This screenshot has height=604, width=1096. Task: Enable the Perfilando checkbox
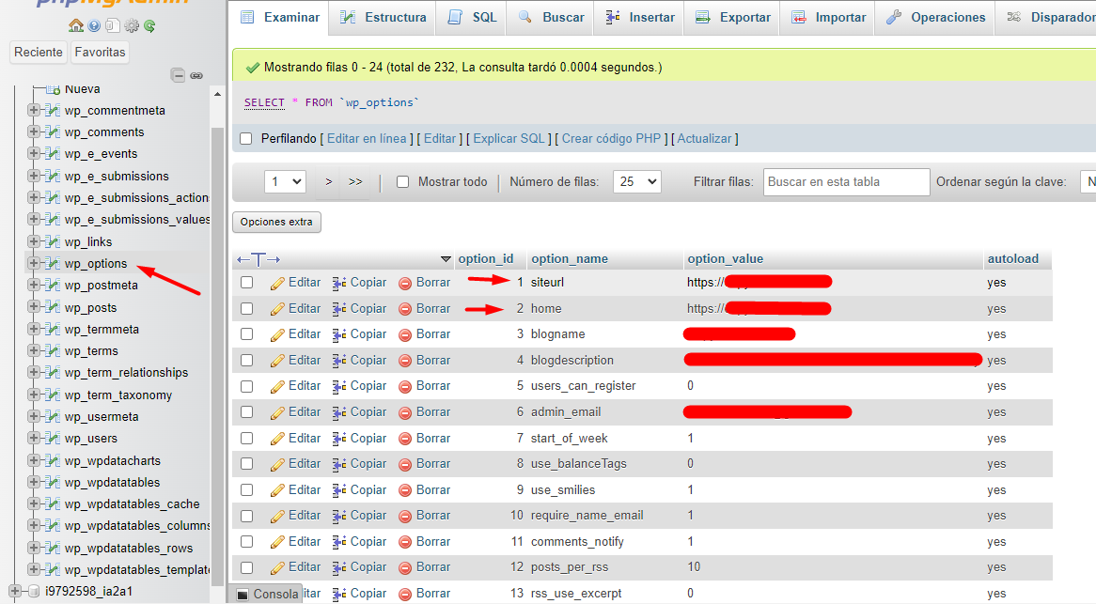click(x=246, y=138)
